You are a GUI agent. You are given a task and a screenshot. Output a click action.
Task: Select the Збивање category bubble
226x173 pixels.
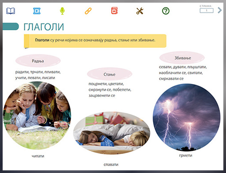(182, 58)
